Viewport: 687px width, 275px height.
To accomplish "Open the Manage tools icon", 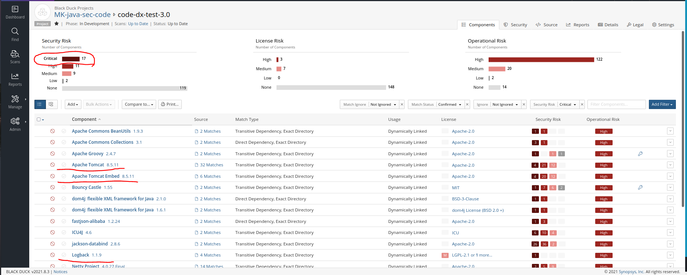I will coord(15,99).
